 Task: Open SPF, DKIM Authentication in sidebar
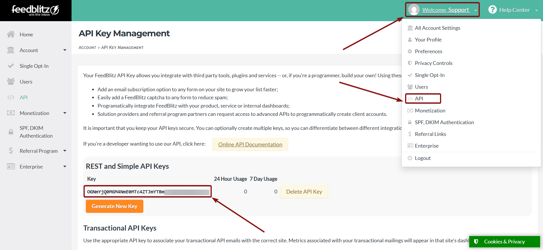point(36,132)
